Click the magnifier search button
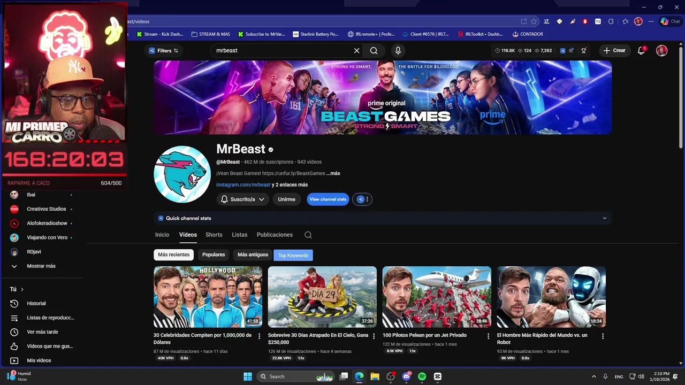The height and width of the screenshot is (385, 685). [x=374, y=50]
